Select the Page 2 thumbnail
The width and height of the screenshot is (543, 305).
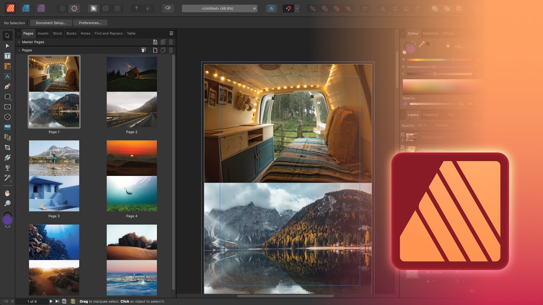(x=132, y=92)
